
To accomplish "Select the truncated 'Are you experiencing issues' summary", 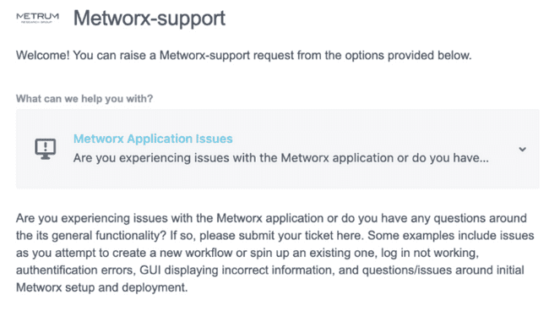I will (x=280, y=158).
